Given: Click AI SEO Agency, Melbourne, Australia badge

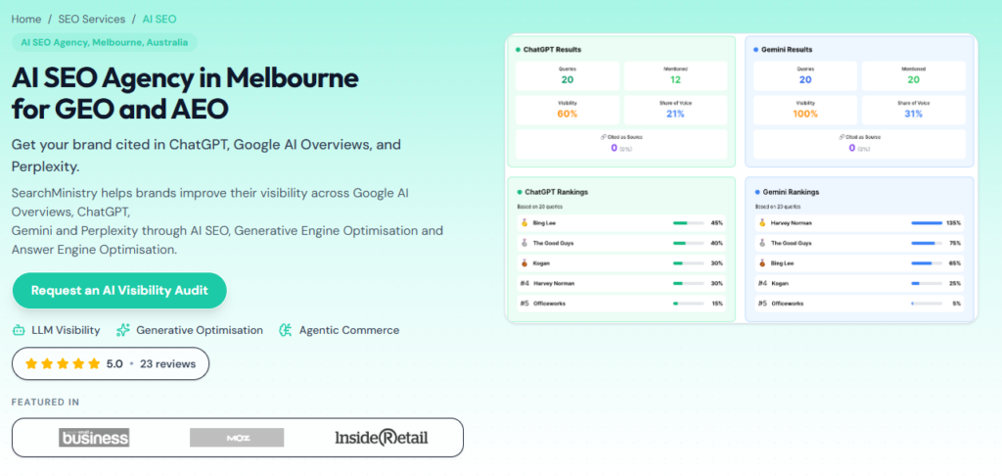Looking at the screenshot, I should coord(104,42).
